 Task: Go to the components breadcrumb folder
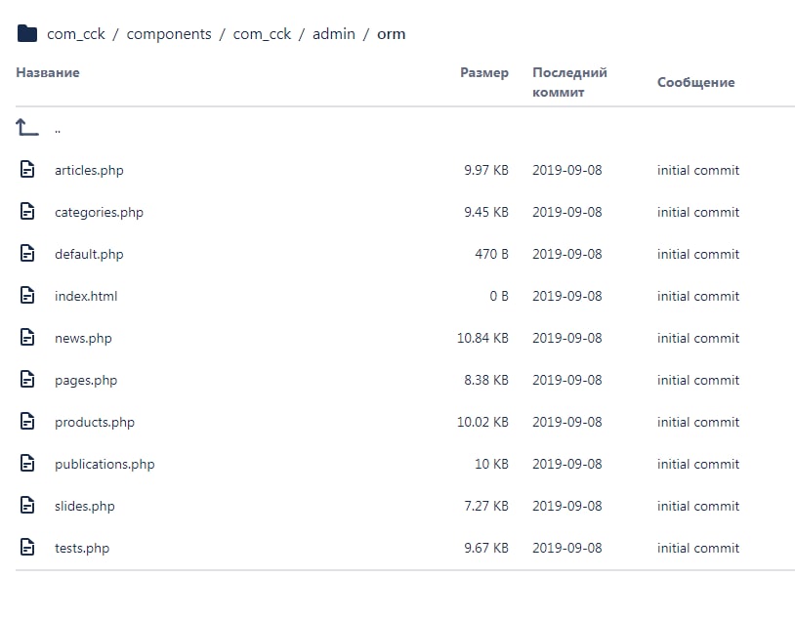click(x=169, y=34)
